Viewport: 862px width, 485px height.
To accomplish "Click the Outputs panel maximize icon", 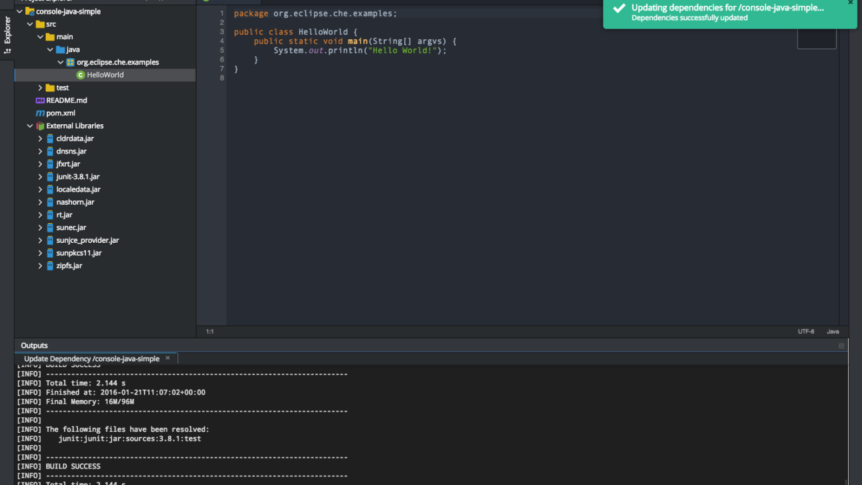I will tap(842, 346).
